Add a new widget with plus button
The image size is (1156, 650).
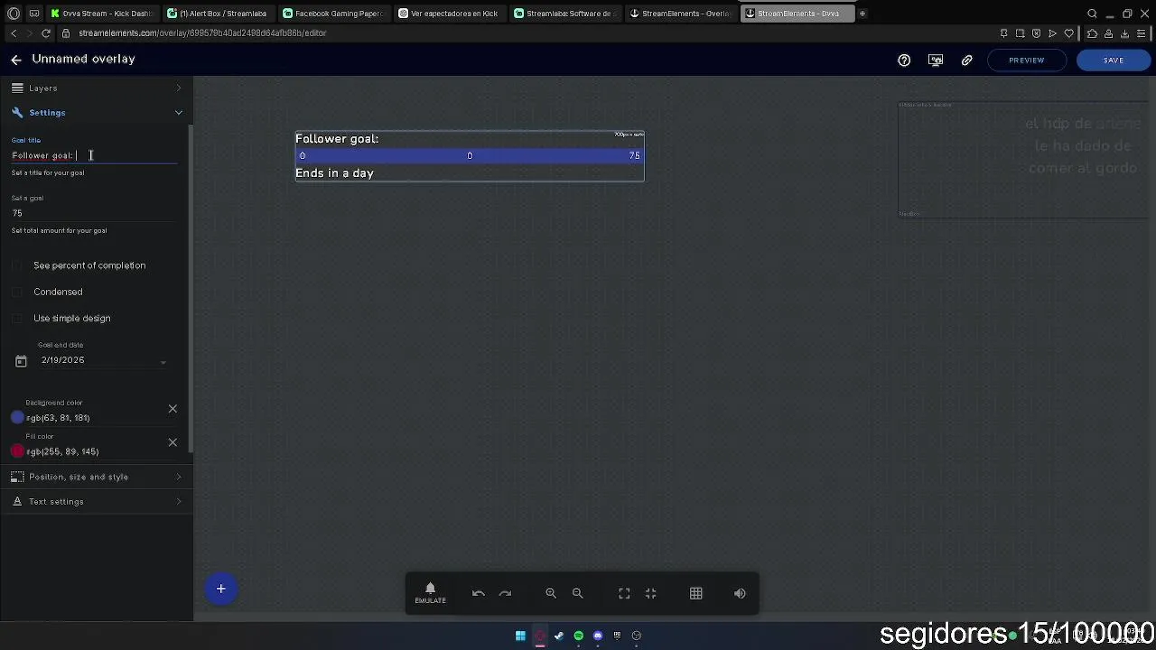(x=220, y=590)
